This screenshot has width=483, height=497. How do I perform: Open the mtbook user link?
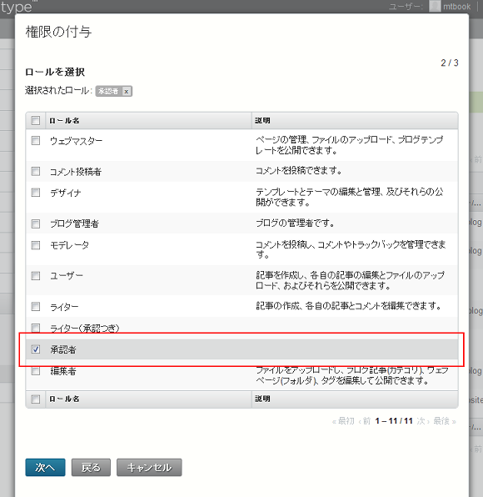pyautogui.click(x=456, y=7)
